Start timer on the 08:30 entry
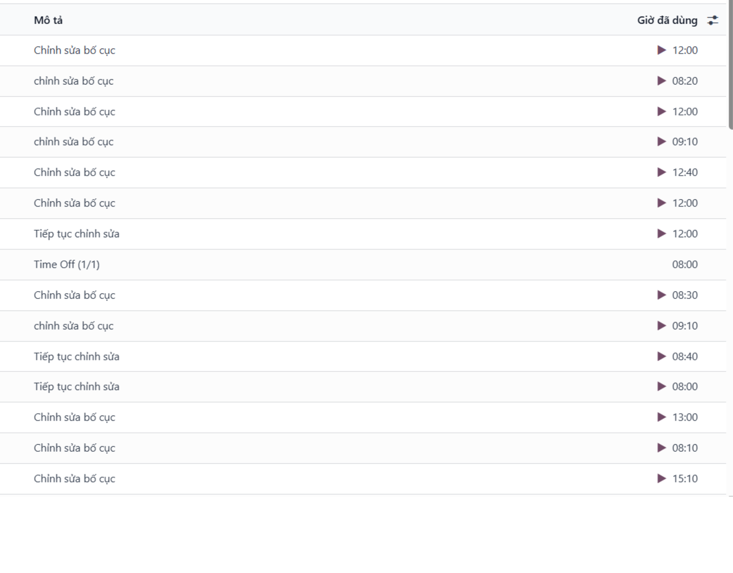Screen dimensions: 733x573 (x=661, y=295)
